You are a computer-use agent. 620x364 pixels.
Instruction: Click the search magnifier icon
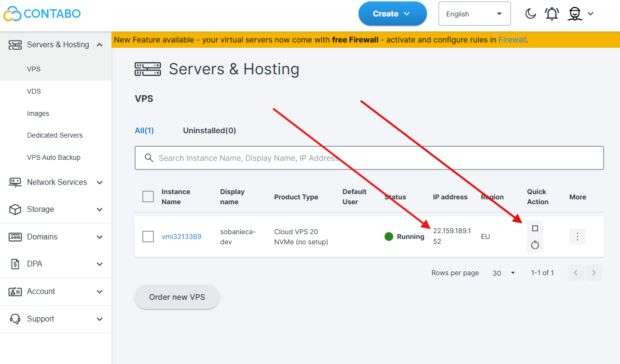pos(149,158)
